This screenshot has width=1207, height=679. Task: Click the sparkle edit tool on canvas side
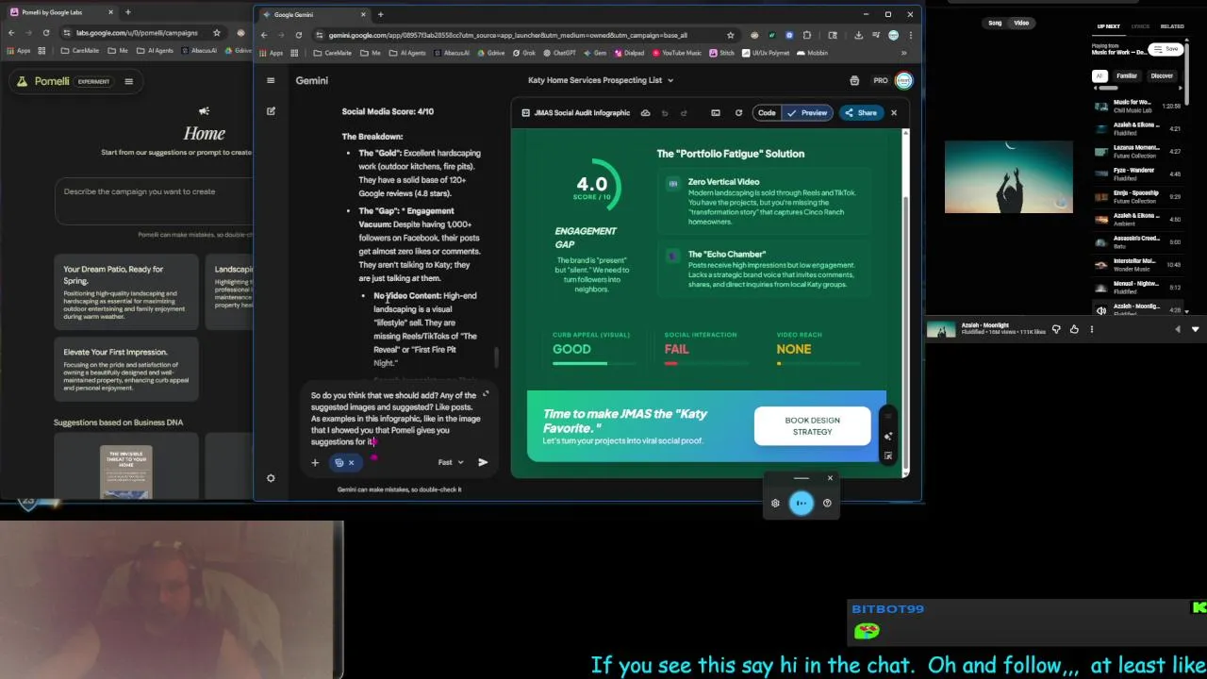tap(887, 437)
